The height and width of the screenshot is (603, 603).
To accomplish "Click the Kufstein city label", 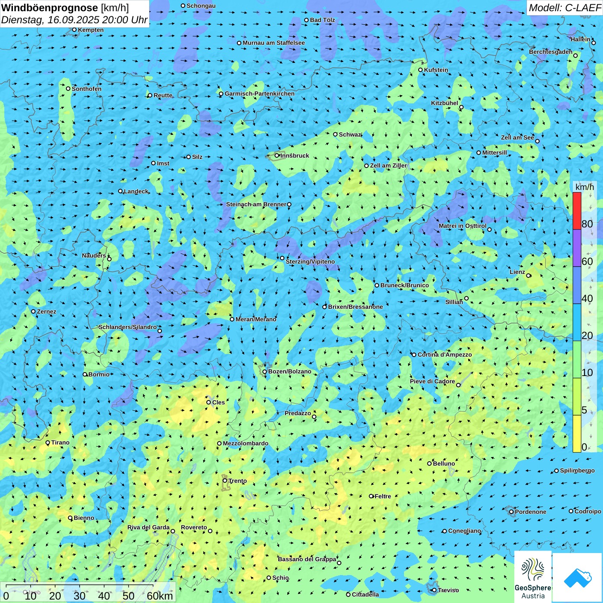I will 436,70.
